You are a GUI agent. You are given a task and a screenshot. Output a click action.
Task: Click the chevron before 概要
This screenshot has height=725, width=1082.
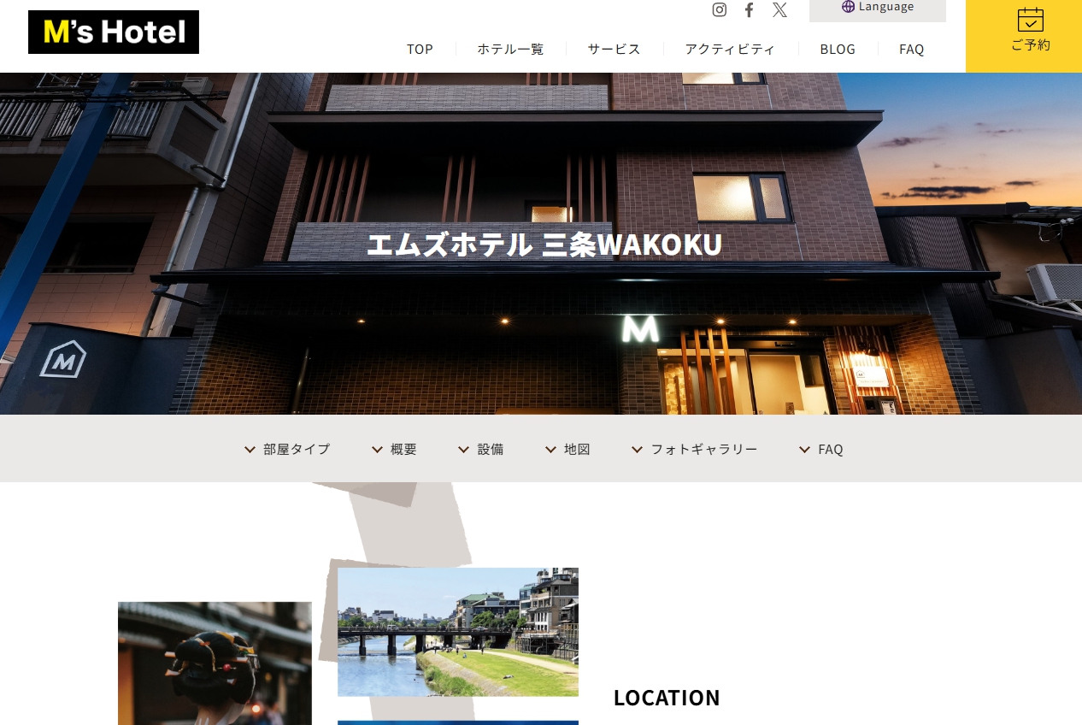point(377,449)
